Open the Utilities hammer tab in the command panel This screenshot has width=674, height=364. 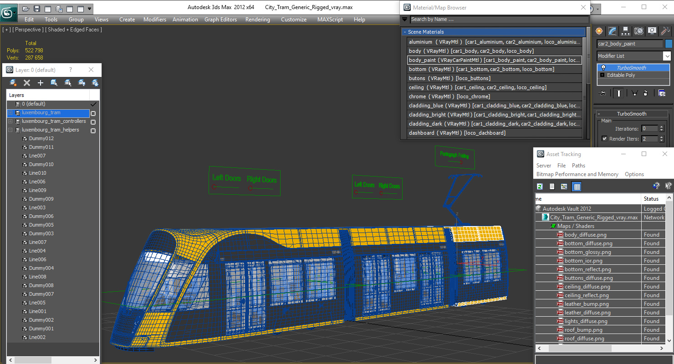(x=665, y=31)
